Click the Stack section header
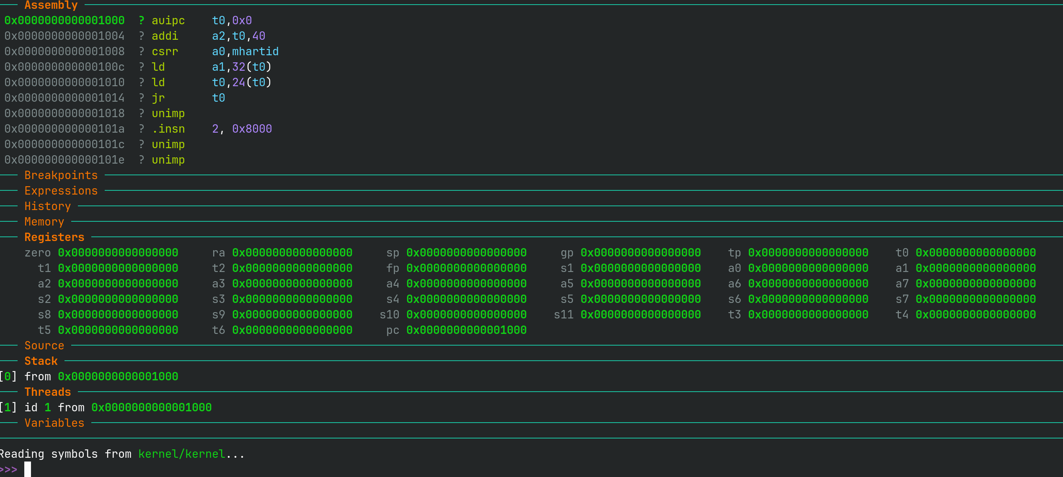 coord(41,361)
